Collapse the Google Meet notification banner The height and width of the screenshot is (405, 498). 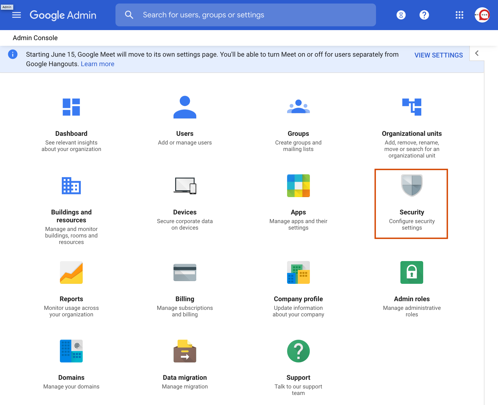click(477, 53)
